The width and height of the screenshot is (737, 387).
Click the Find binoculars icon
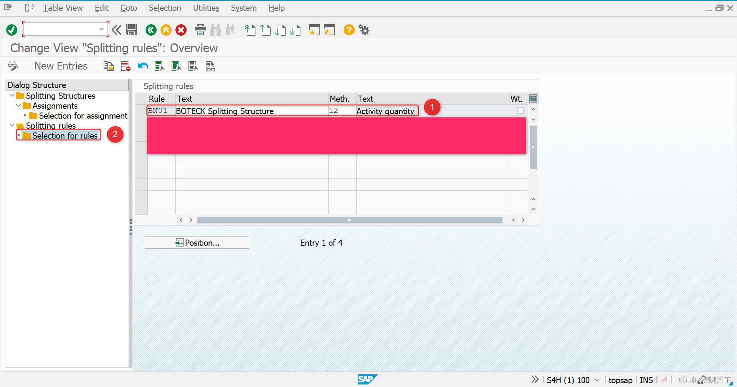pyautogui.click(x=216, y=30)
